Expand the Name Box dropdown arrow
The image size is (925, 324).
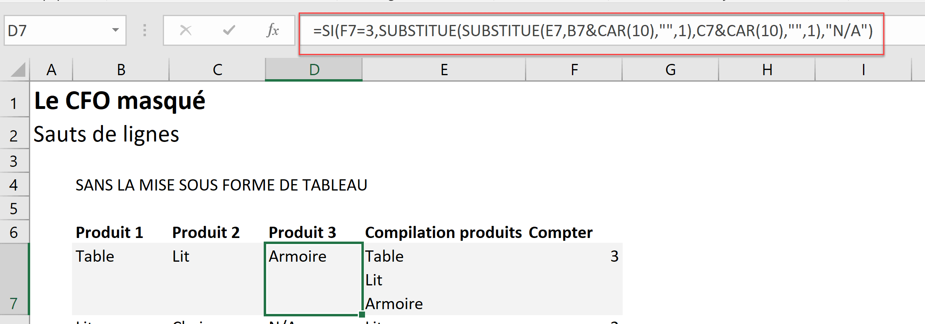[115, 30]
